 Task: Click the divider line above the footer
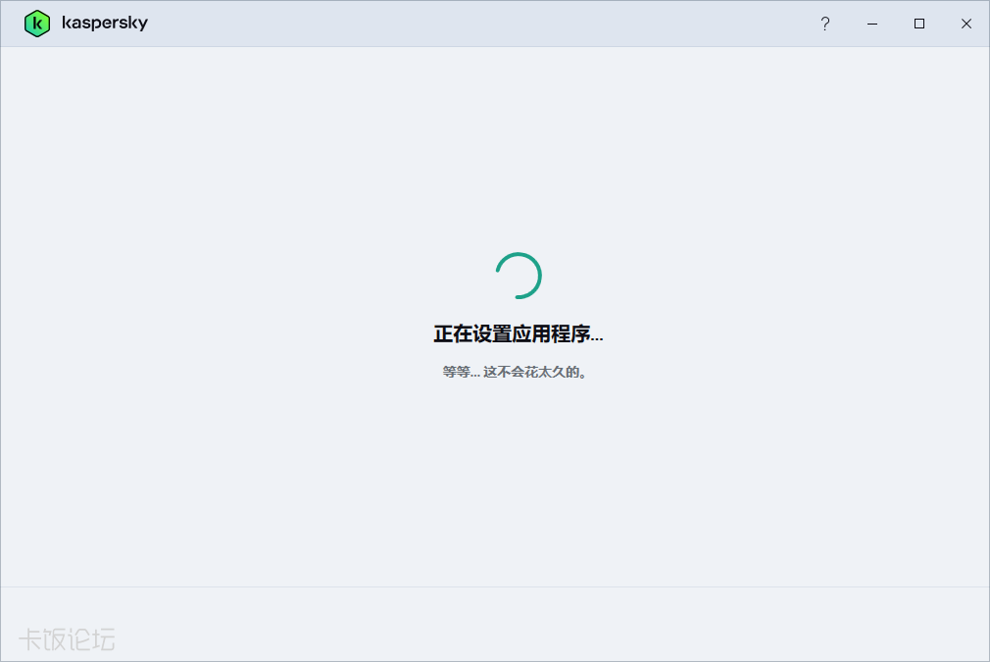coord(495,586)
